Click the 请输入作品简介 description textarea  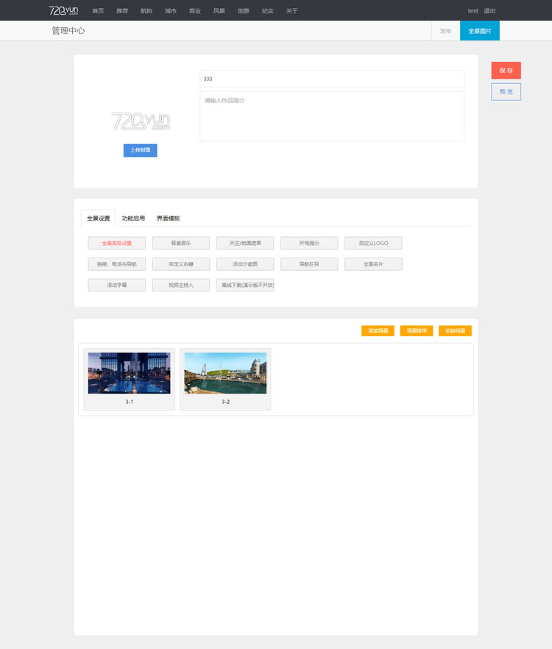332,116
